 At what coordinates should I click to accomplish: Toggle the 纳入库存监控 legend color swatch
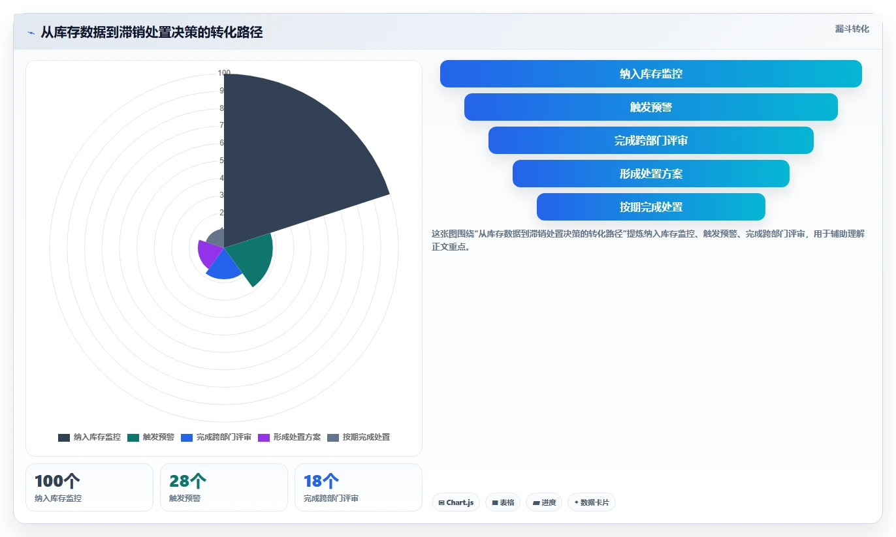pos(64,437)
